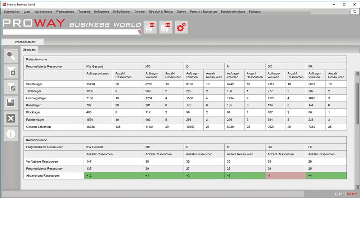Click the green +12 total deviation cell
Viewport: 360px width, 240px height.
(113, 176)
